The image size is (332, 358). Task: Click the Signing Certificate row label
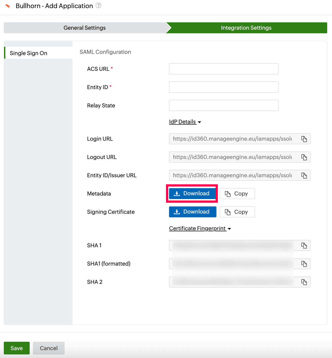tap(111, 212)
